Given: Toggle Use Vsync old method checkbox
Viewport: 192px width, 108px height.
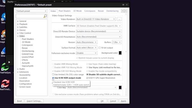Looking at the screenshot, I should [87, 67].
